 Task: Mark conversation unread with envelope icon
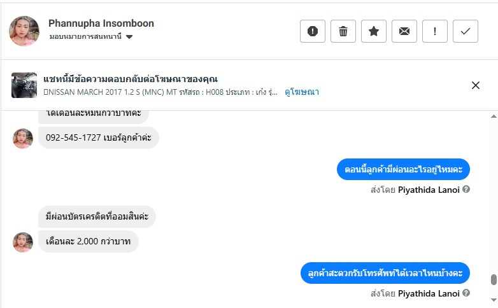(x=404, y=31)
